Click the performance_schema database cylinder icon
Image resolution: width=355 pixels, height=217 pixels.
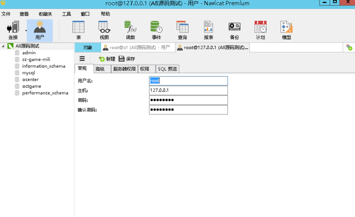pyautogui.click(x=17, y=93)
